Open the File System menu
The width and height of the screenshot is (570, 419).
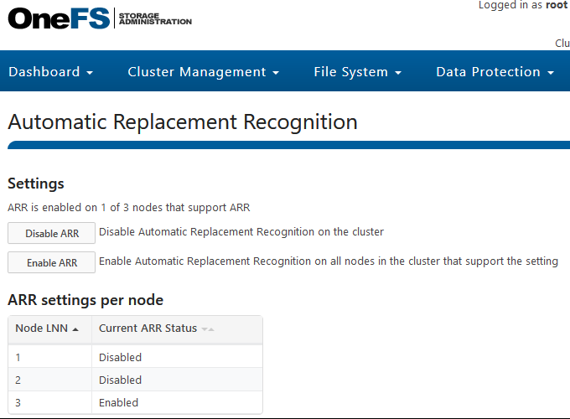tap(358, 71)
